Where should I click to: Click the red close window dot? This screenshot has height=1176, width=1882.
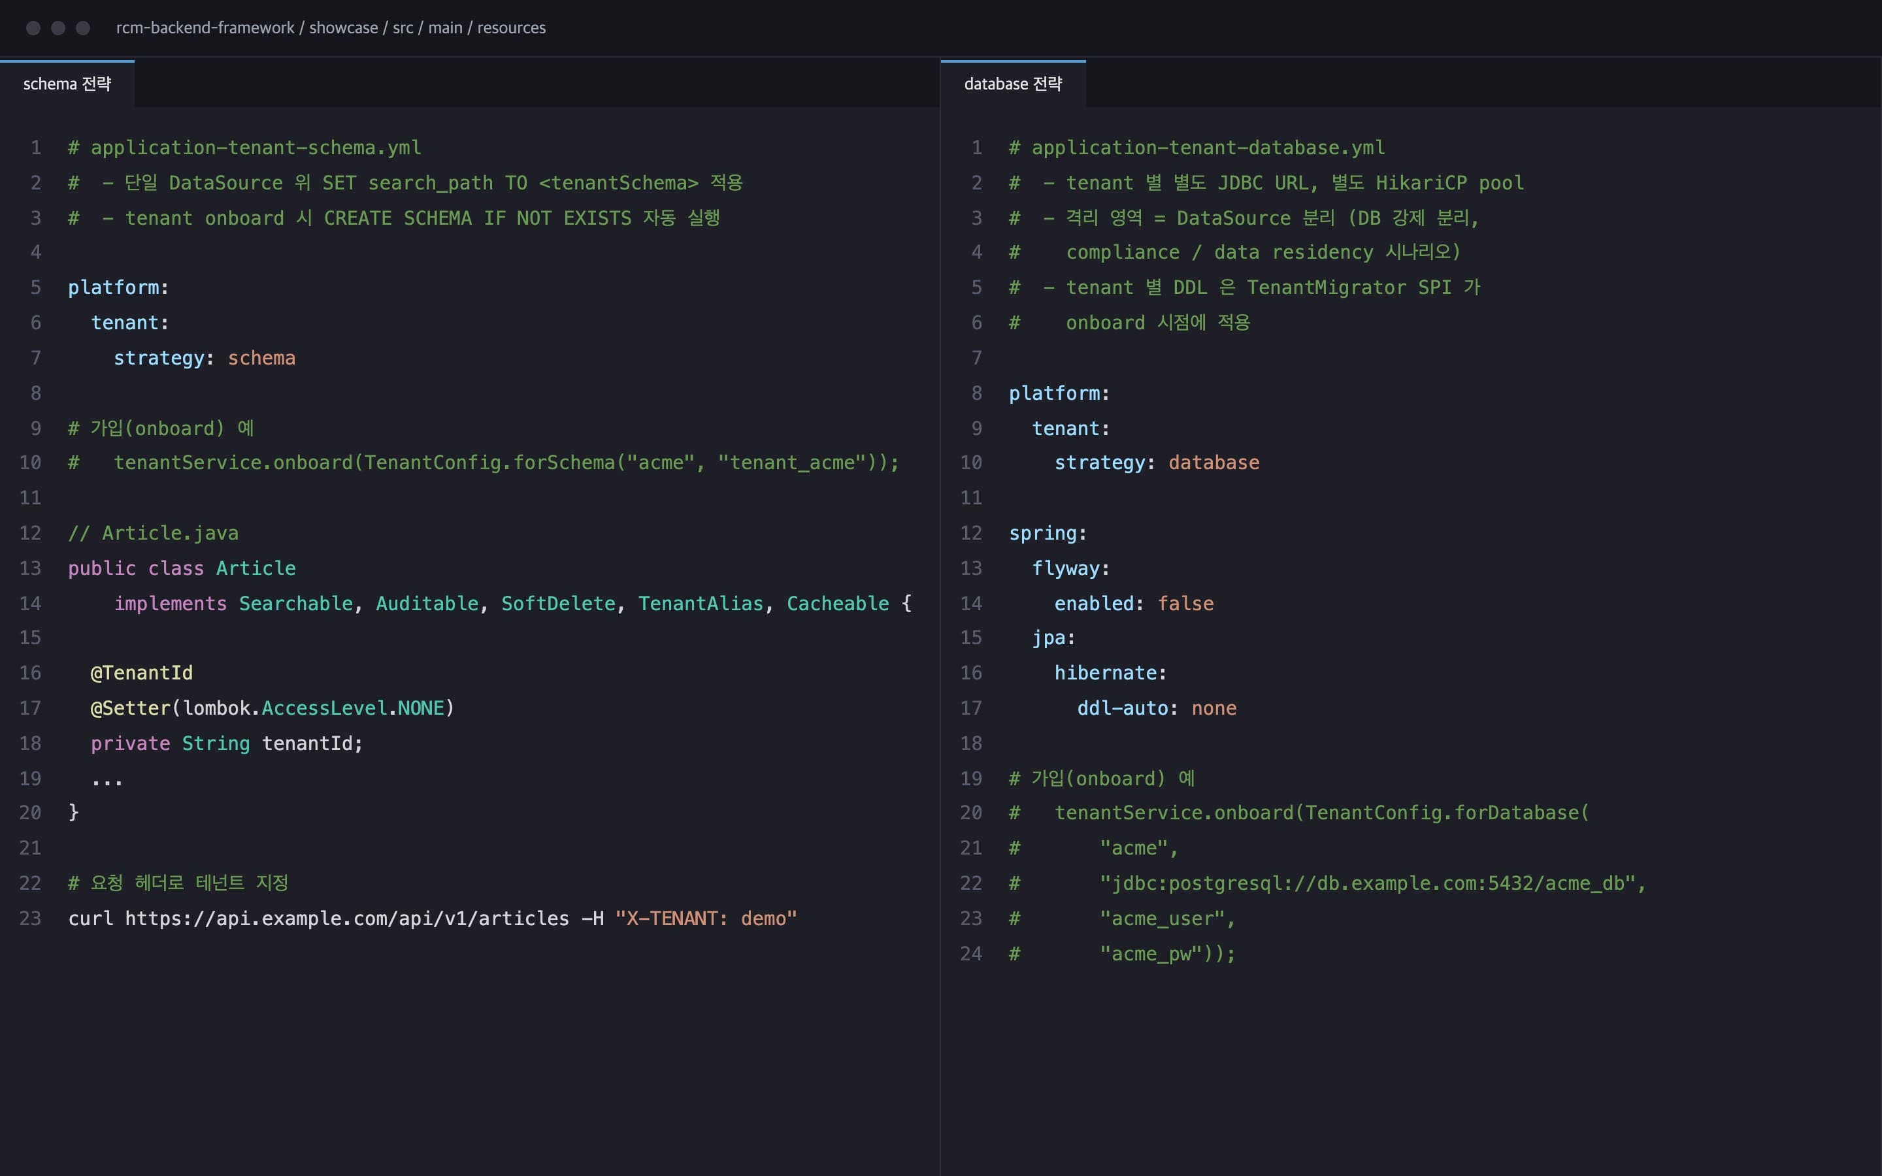click(33, 28)
